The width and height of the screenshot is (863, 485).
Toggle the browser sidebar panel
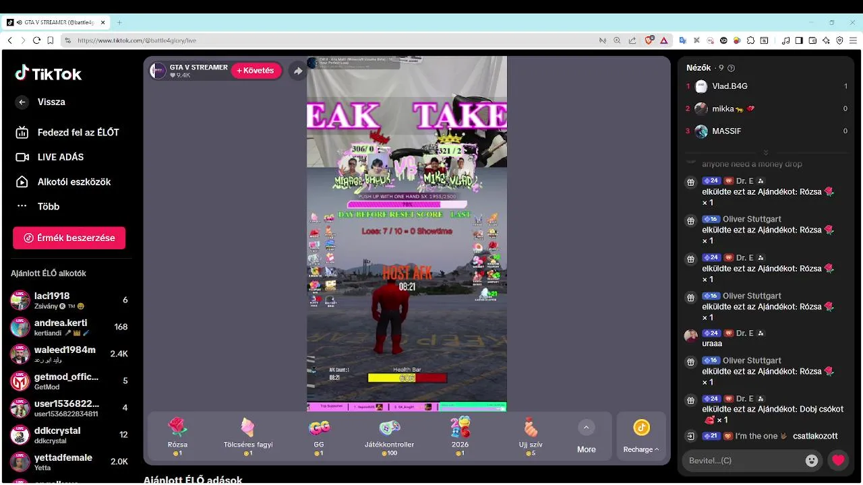(x=799, y=40)
